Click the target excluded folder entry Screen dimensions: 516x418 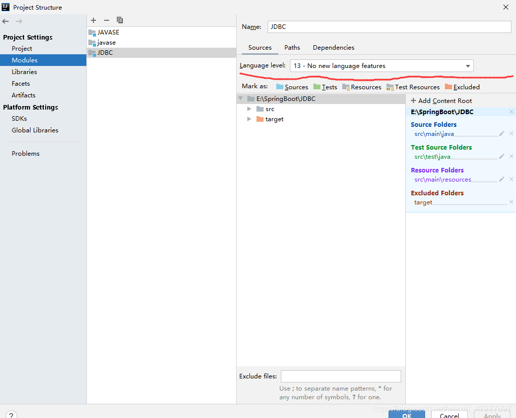point(423,202)
